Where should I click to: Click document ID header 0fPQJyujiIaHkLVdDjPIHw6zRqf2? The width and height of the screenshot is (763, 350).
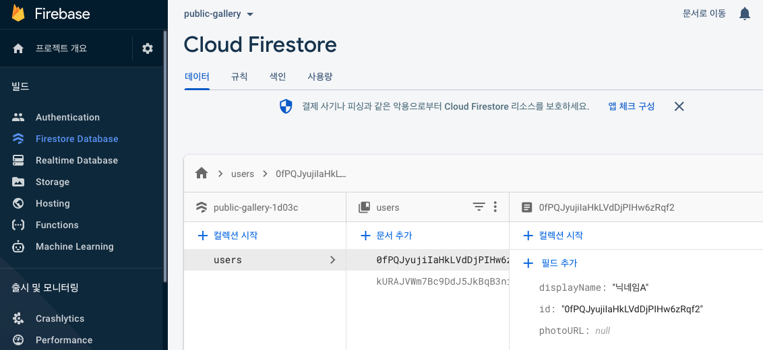[x=607, y=207]
